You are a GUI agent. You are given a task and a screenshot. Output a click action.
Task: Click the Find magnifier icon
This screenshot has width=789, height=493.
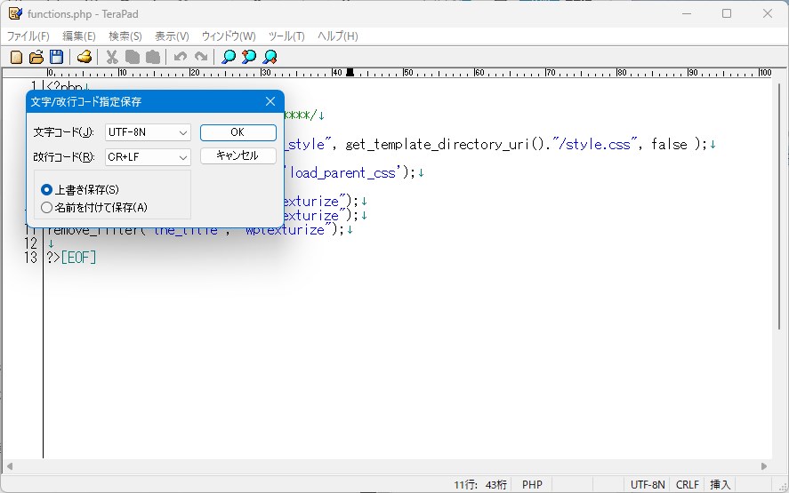(229, 57)
